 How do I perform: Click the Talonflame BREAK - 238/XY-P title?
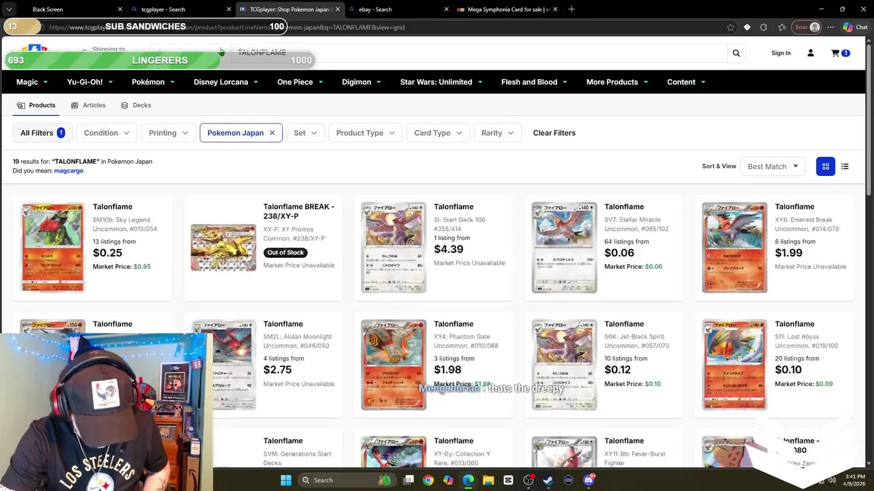point(298,211)
